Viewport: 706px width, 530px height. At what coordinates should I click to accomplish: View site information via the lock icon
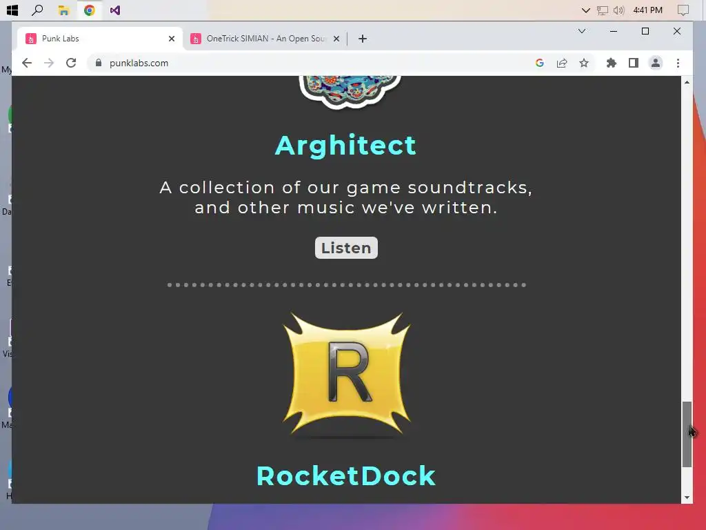click(99, 63)
